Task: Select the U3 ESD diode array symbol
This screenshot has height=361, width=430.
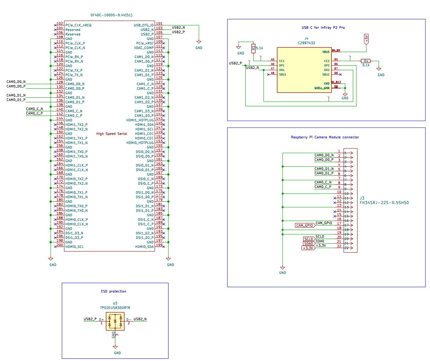Action: 115,321
